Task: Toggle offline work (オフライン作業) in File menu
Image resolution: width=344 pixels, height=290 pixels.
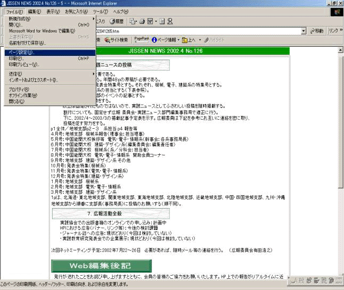Action: pos(23,95)
